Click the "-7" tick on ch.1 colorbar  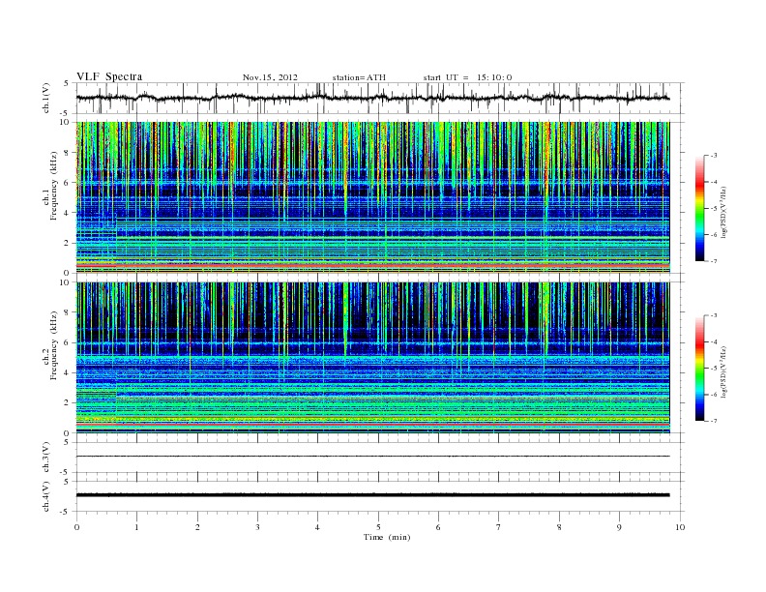(x=714, y=261)
